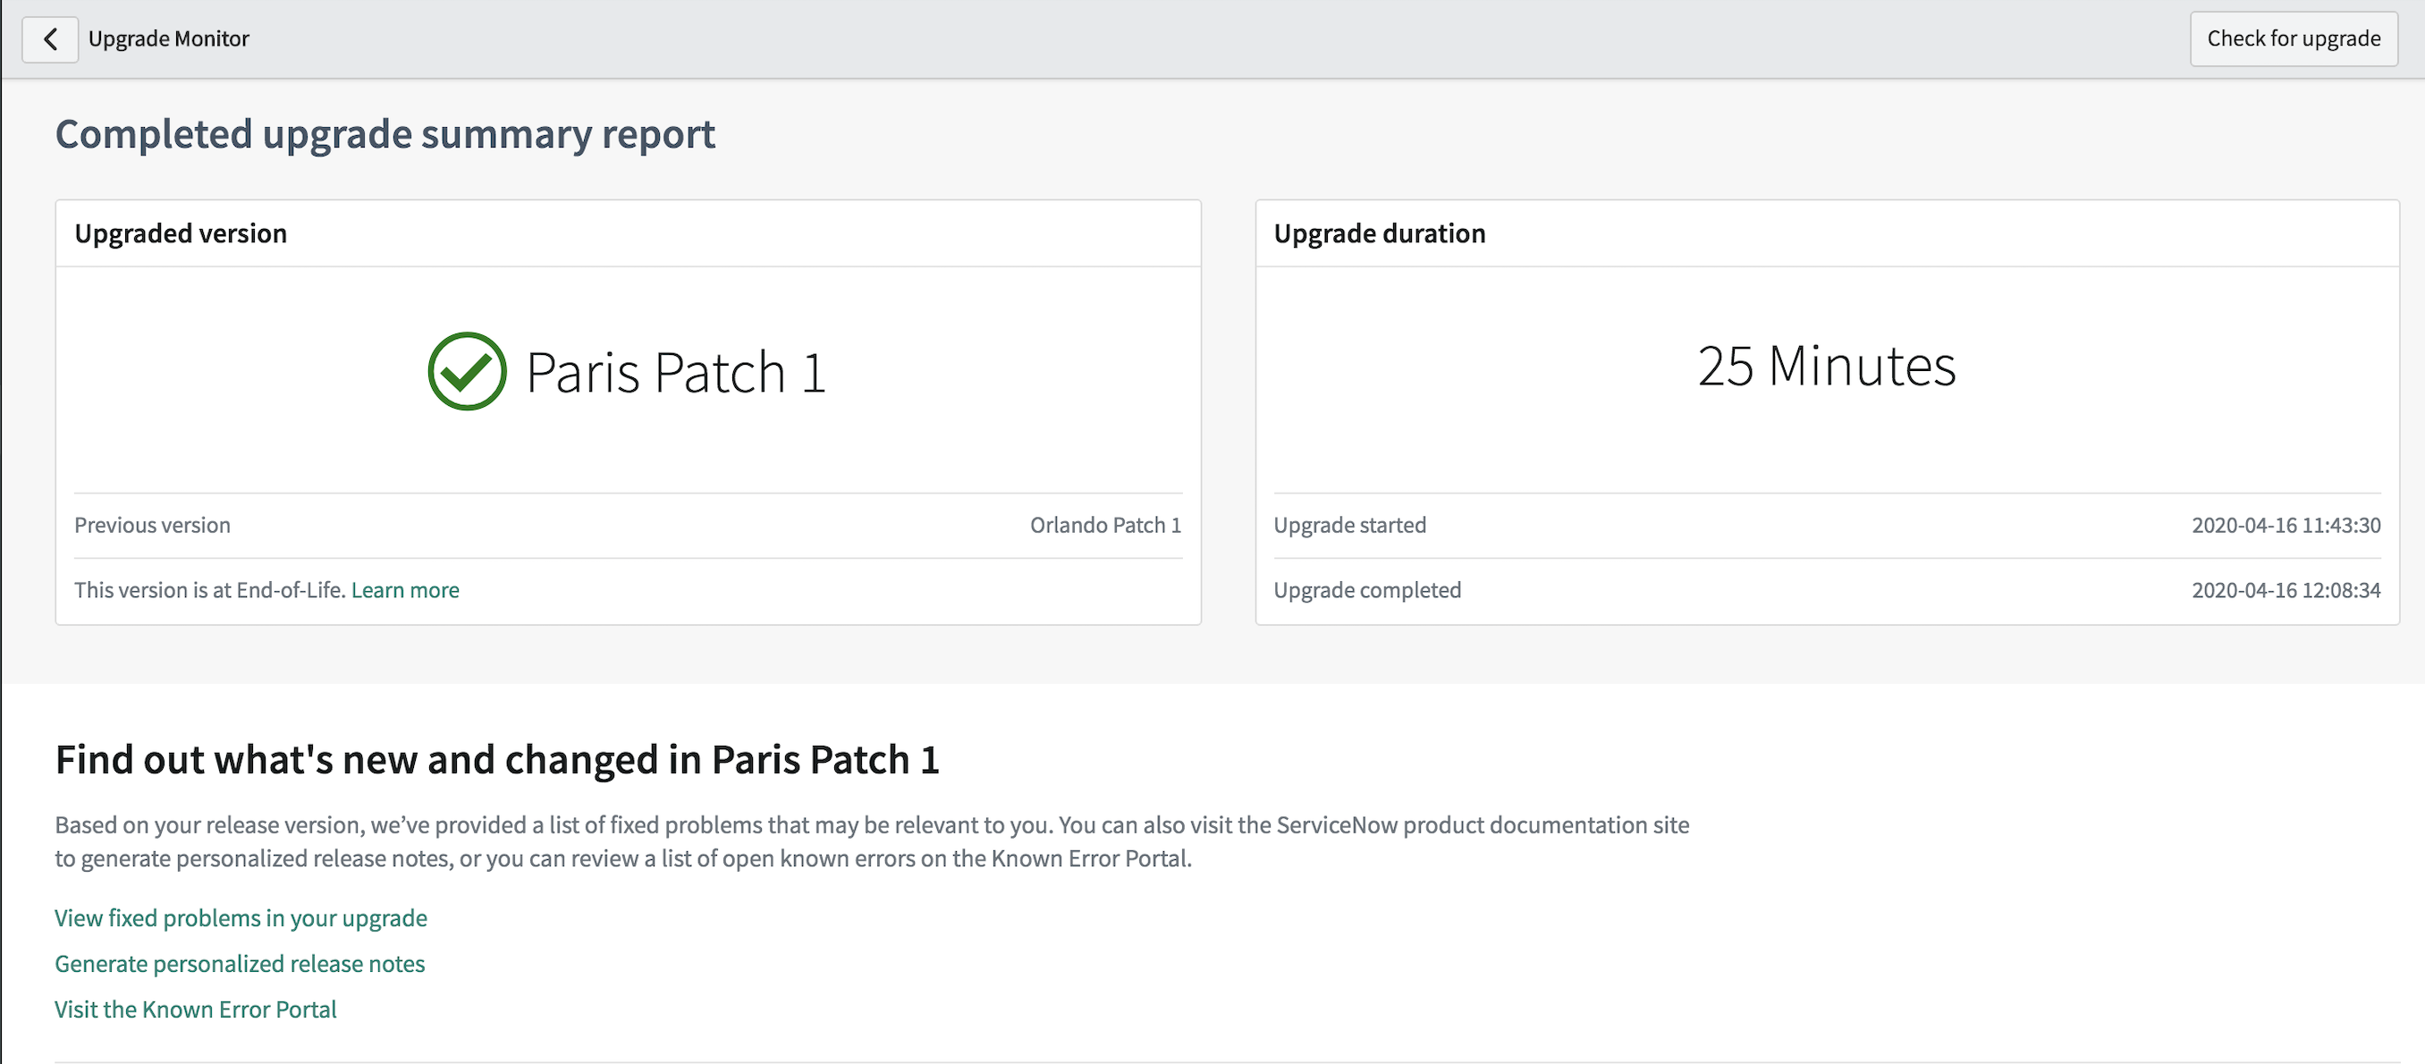Click the Completed upgrade summary report heading

(385, 134)
